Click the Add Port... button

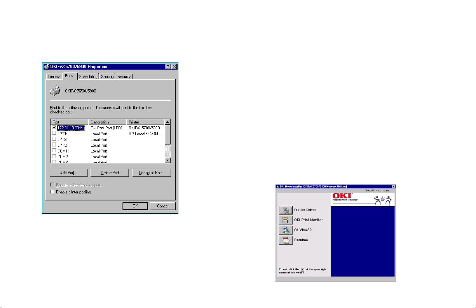(x=69, y=173)
